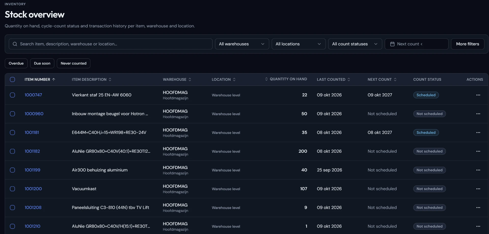This screenshot has width=489, height=234.
Task: Click the search magnifier icon
Action: point(15,44)
